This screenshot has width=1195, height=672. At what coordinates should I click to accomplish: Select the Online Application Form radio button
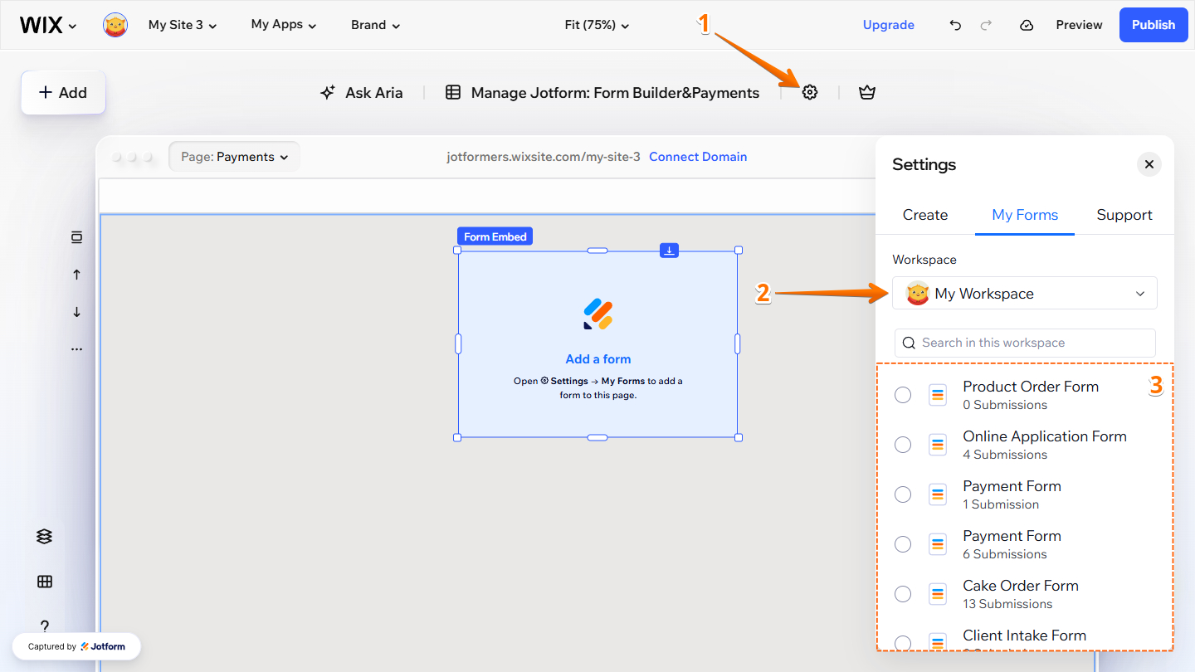click(903, 445)
